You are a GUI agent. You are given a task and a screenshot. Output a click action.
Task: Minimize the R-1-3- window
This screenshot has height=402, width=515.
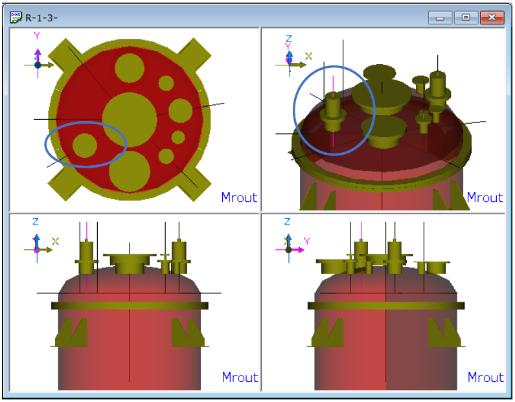(x=440, y=17)
